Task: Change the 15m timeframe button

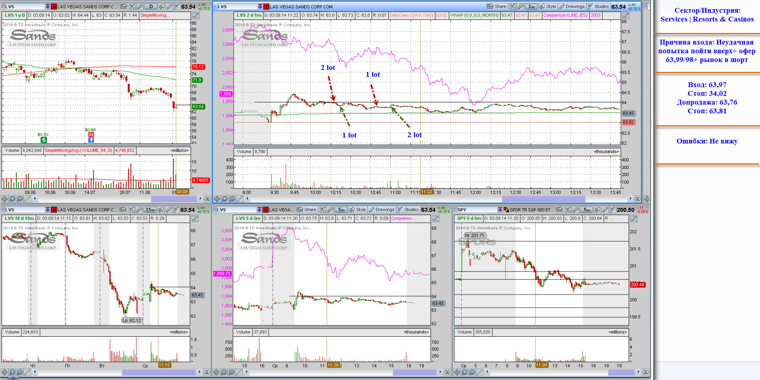Action: coord(150,210)
